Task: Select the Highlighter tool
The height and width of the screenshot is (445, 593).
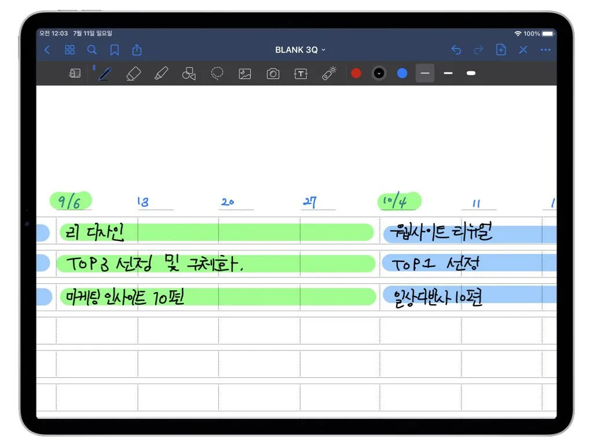Action: (162, 74)
